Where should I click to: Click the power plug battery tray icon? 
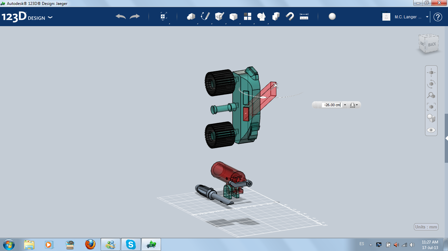click(x=388, y=244)
